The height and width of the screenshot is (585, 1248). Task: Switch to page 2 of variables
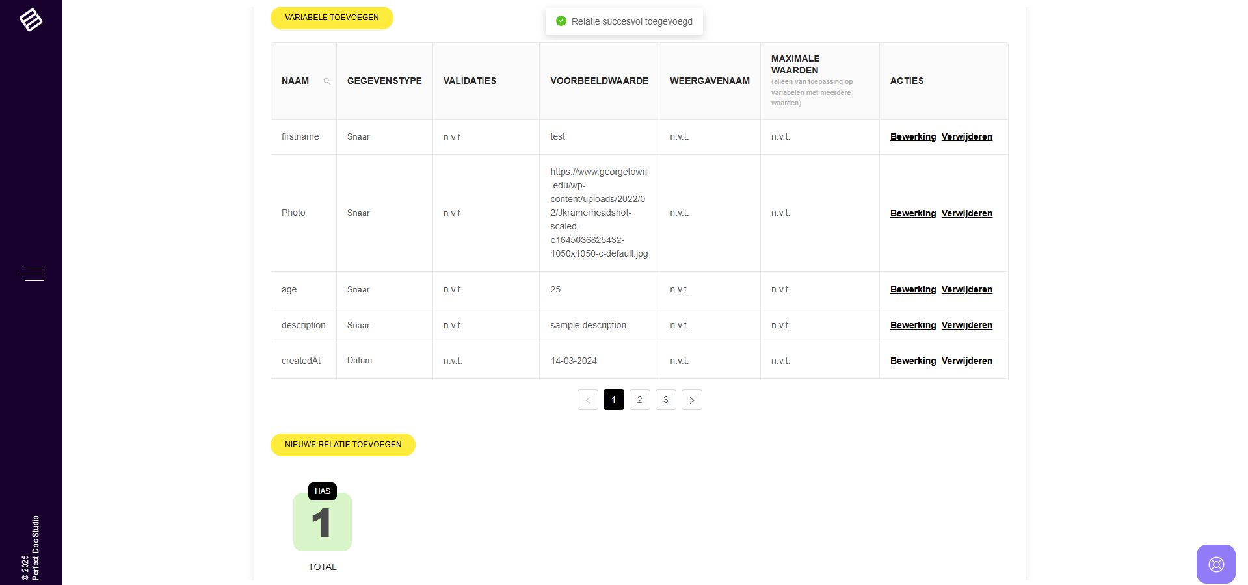coord(639,400)
